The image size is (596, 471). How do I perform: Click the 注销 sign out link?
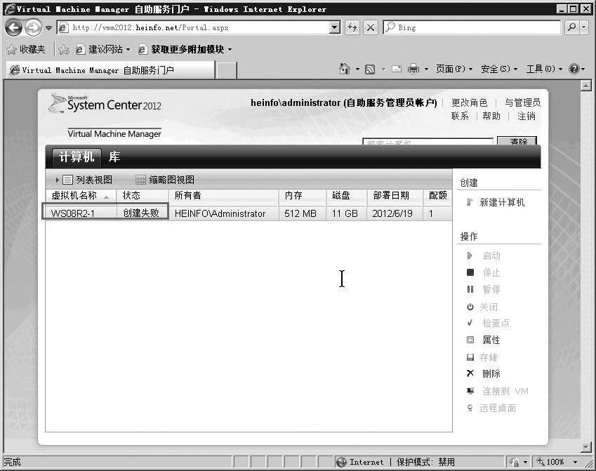(526, 116)
